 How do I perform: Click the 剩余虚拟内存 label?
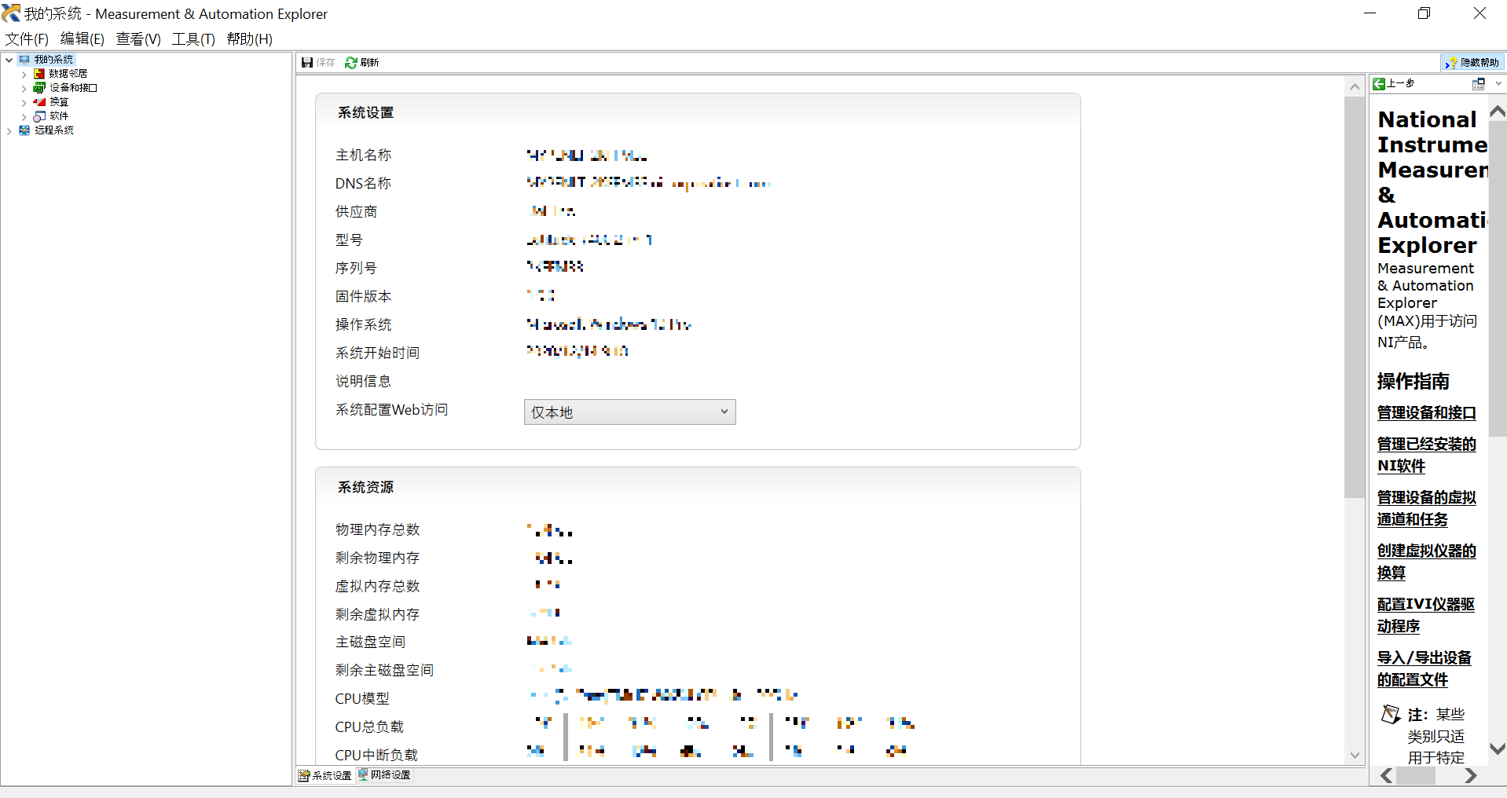pos(377,615)
